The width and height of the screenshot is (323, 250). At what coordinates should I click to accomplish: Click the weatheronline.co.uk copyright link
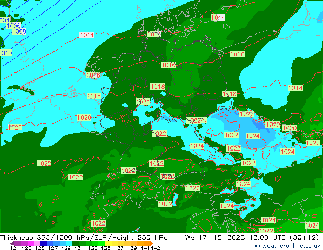tap(288, 246)
